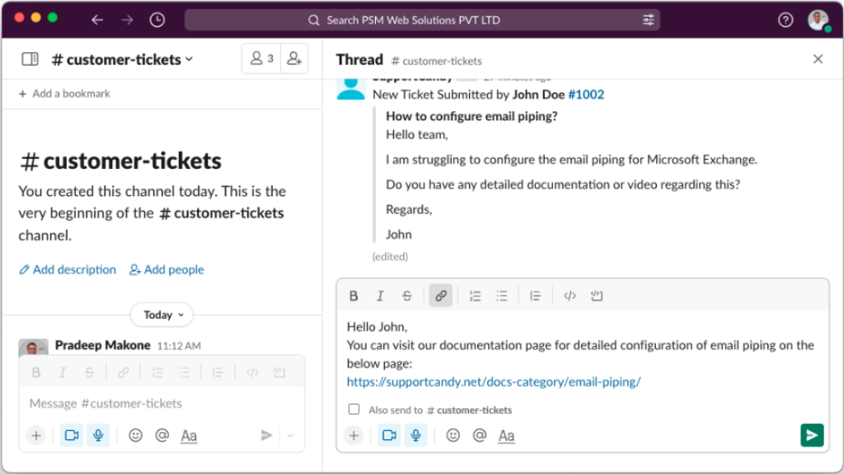The image size is (844, 474).
Task: Click plus attach button in channel composer
Action: pyautogui.click(x=36, y=435)
